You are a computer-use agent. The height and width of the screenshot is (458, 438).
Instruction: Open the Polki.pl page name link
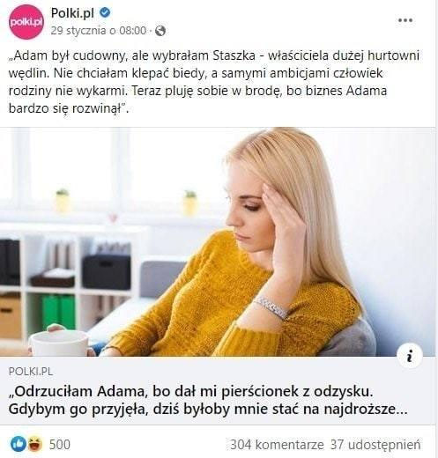tap(72, 12)
